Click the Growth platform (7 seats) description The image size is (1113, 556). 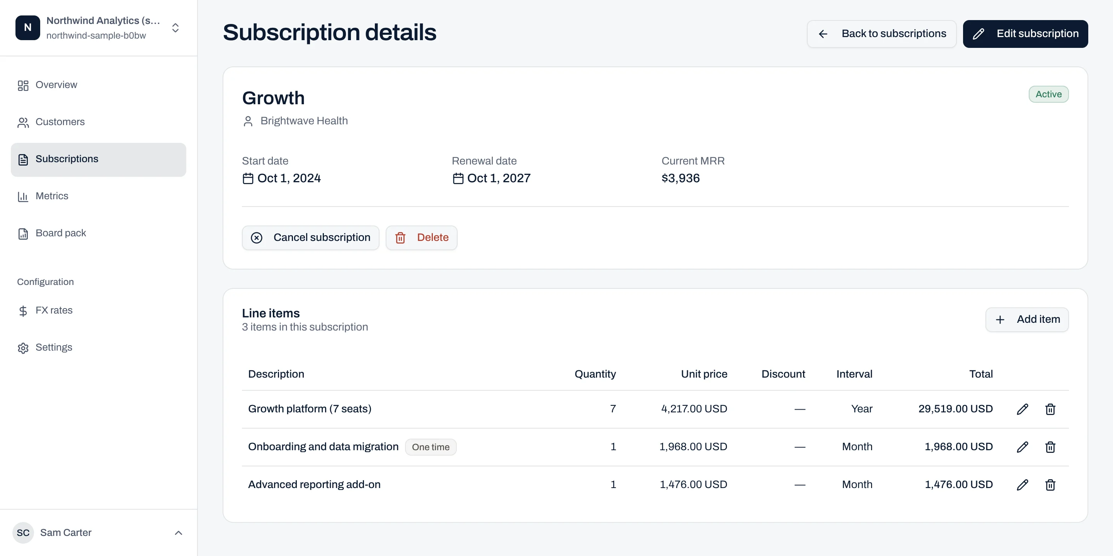point(310,409)
